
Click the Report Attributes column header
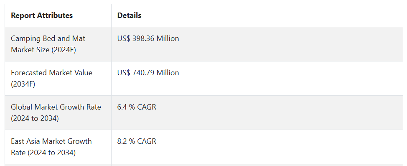pyautogui.click(x=42, y=15)
